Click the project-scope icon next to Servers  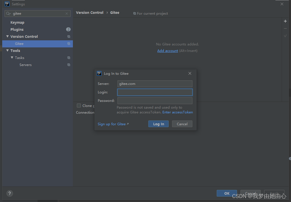coord(69,65)
